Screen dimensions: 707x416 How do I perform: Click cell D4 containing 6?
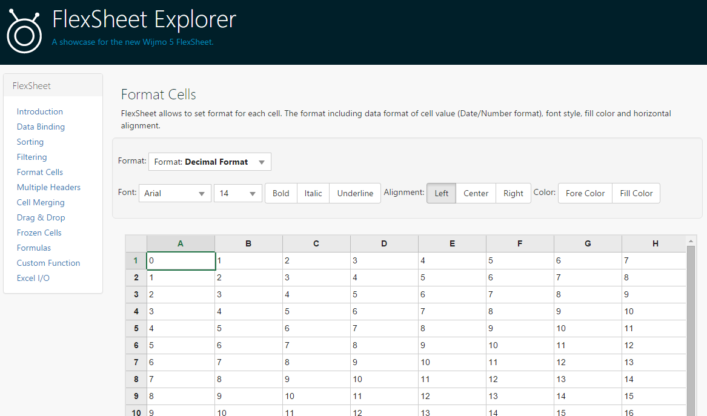click(384, 312)
